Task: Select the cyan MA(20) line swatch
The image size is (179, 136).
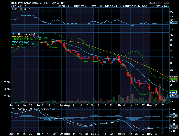Action: tap(13, 42)
